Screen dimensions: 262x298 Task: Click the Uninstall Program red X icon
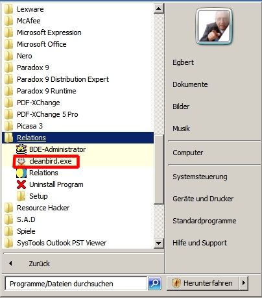point(21,184)
